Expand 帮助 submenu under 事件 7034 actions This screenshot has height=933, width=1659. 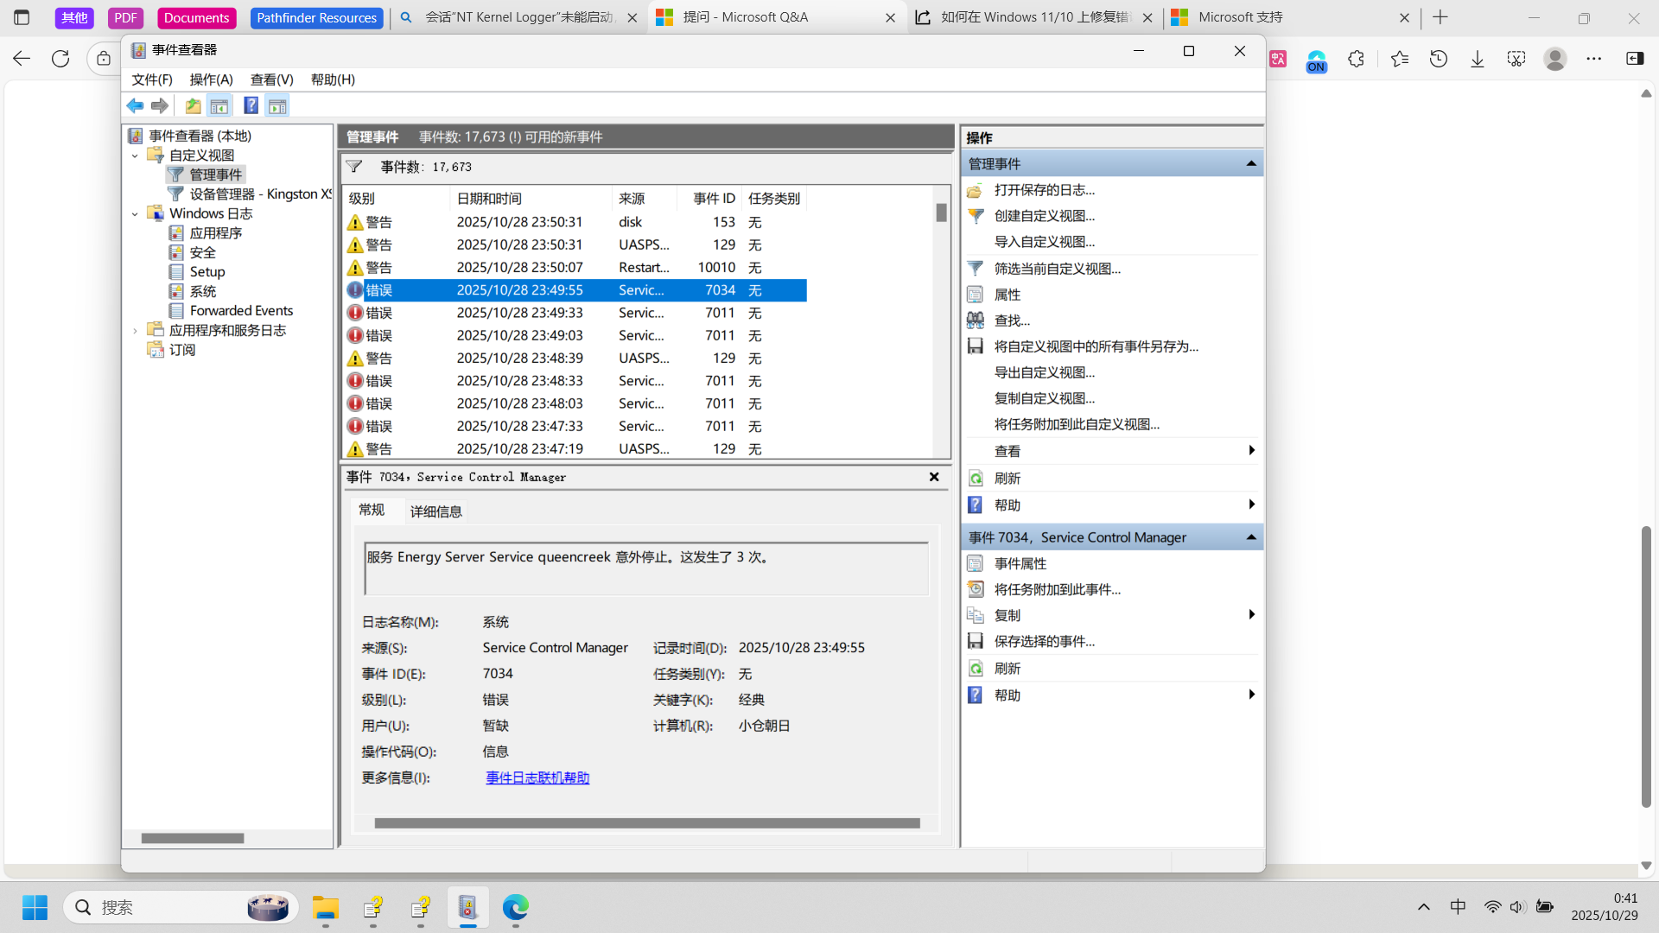pyautogui.click(x=1251, y=695)
